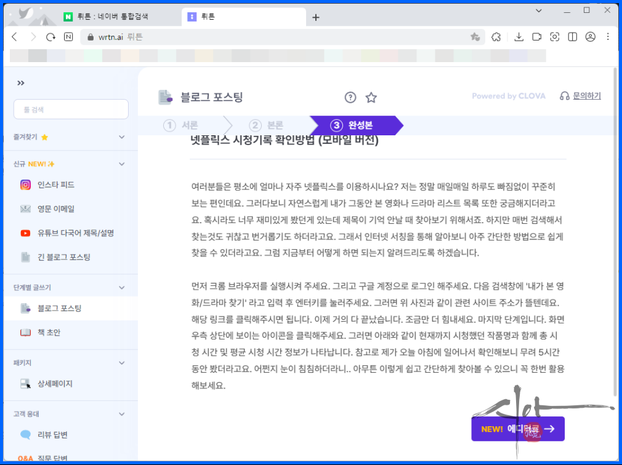Click the 즐겨찾기 section label
Screen dimensions: 622x465
point(25,137)
